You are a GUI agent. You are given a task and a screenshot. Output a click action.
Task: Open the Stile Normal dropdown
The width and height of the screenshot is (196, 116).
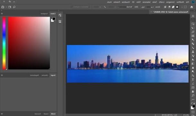125,7
